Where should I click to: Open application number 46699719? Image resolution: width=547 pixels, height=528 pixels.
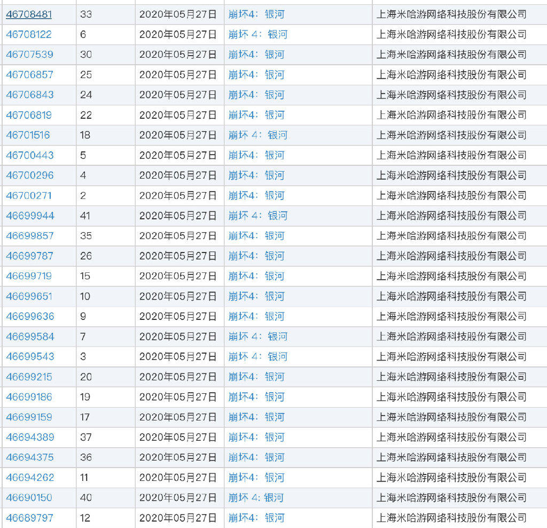point(29,276)
